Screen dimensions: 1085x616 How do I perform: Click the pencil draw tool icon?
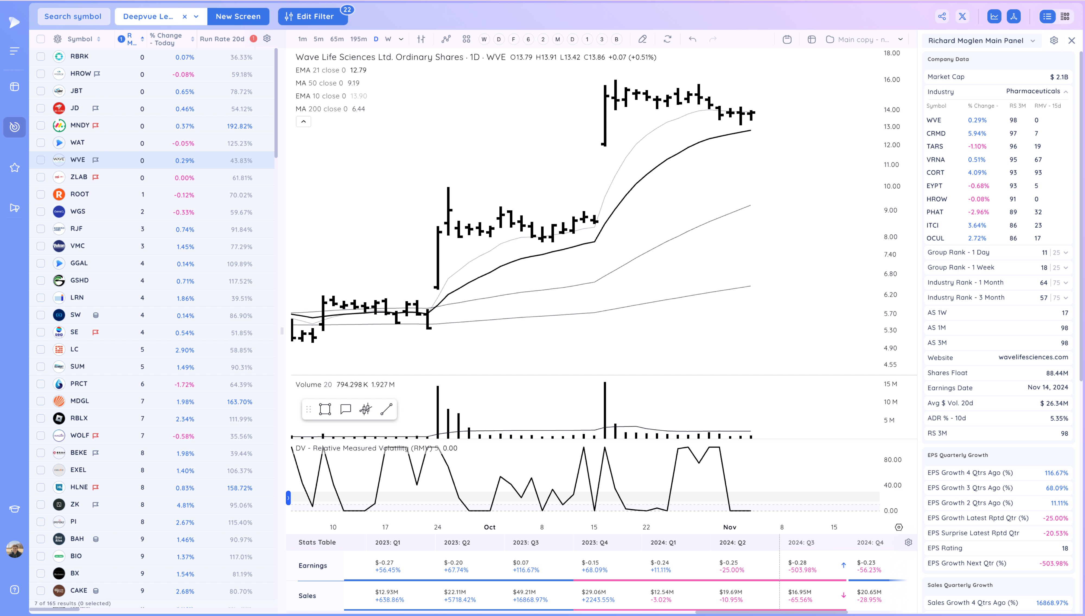coord(642,39)
